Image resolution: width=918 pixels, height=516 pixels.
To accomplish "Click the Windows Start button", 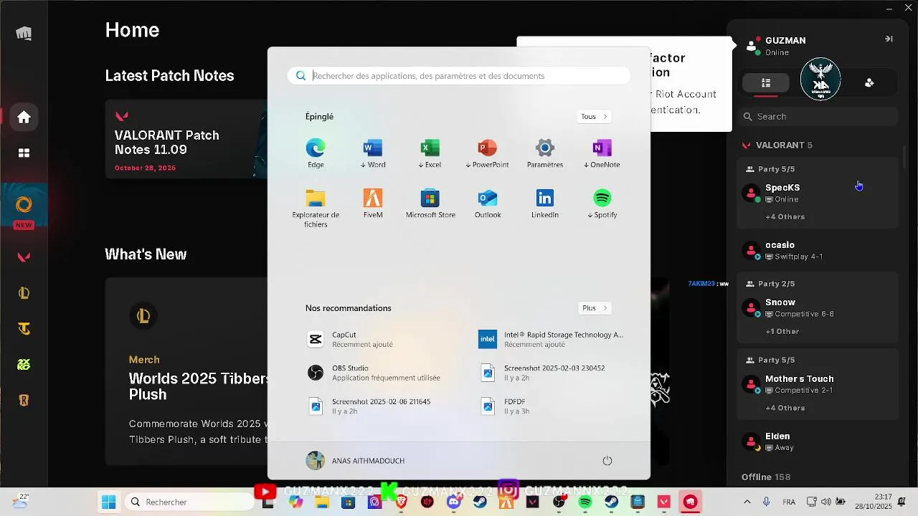I will click(x=109, y=502).
